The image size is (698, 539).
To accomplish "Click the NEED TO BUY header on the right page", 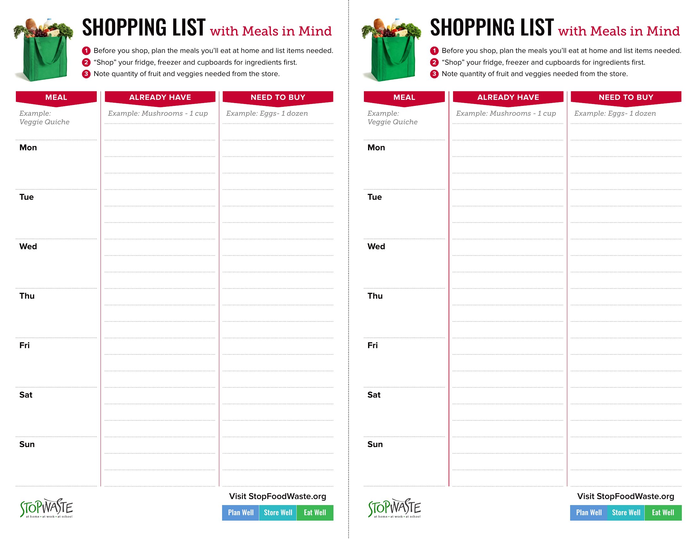I will [626, 97].
